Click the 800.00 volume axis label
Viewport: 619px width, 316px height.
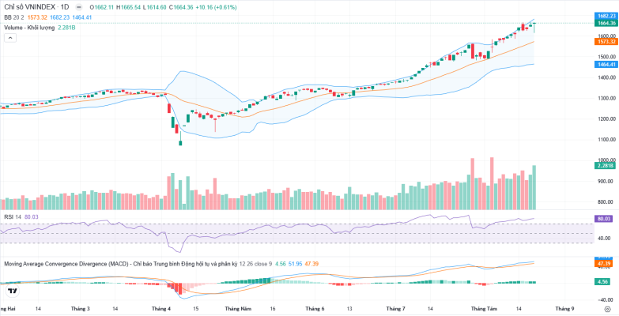(606, 202)
